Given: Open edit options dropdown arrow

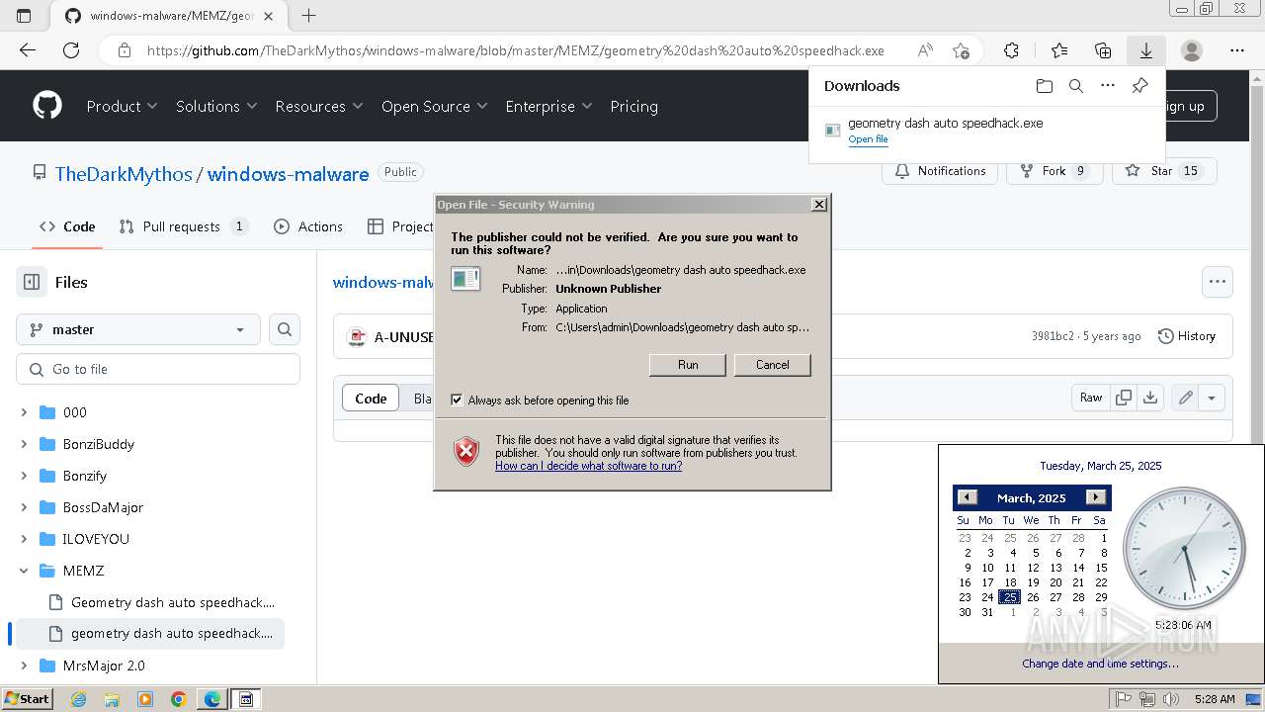Looking at the screenshot, I should click(1212, 398).
